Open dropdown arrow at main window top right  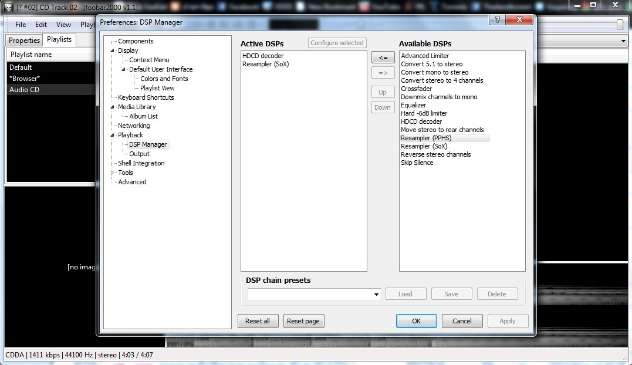[623, 40]
